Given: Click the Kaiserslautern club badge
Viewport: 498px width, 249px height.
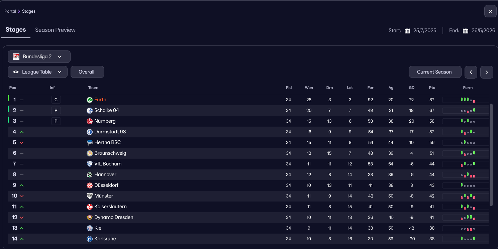Looking at the screenshot, I should [90, 207].
